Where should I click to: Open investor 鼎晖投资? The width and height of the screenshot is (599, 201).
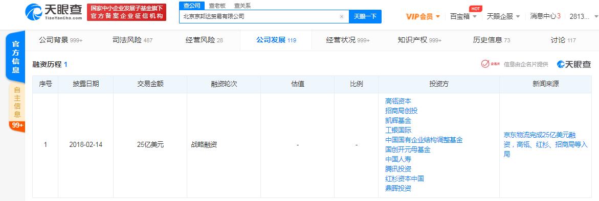pos(398,188)
